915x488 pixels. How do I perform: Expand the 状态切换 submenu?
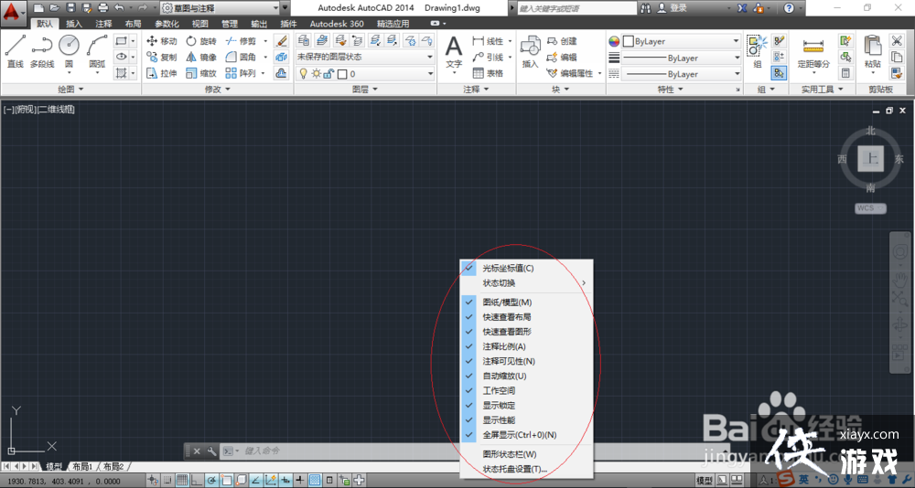pos(527,282)
